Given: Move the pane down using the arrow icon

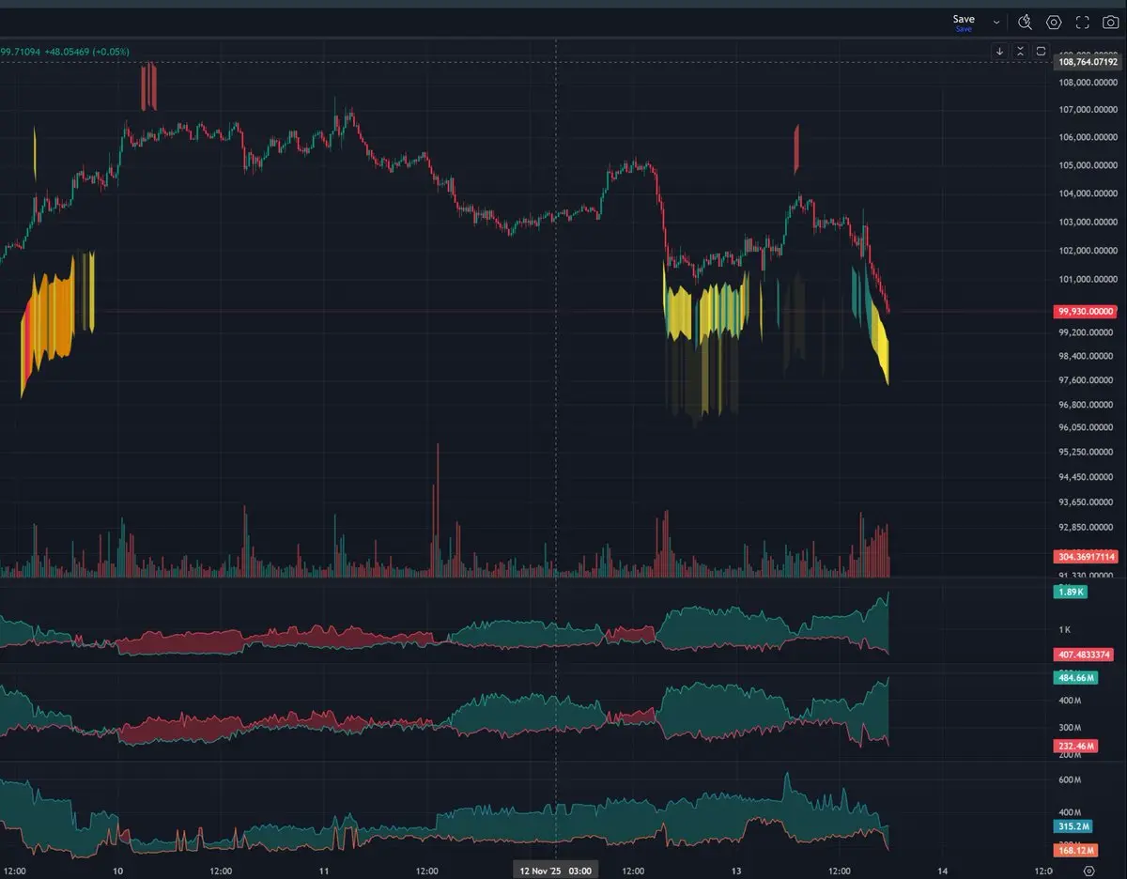Looking at the screenshot, I should (1000, 52).
